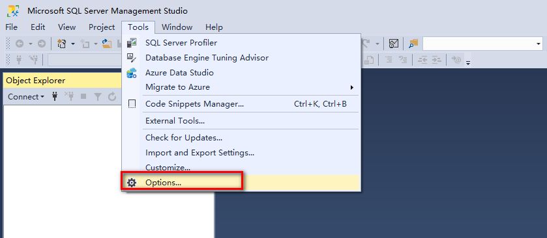Click the Activity Monitor toolbar icon
Screen dimensions: 547x238
pyautogui.click(x=394, y=44)
